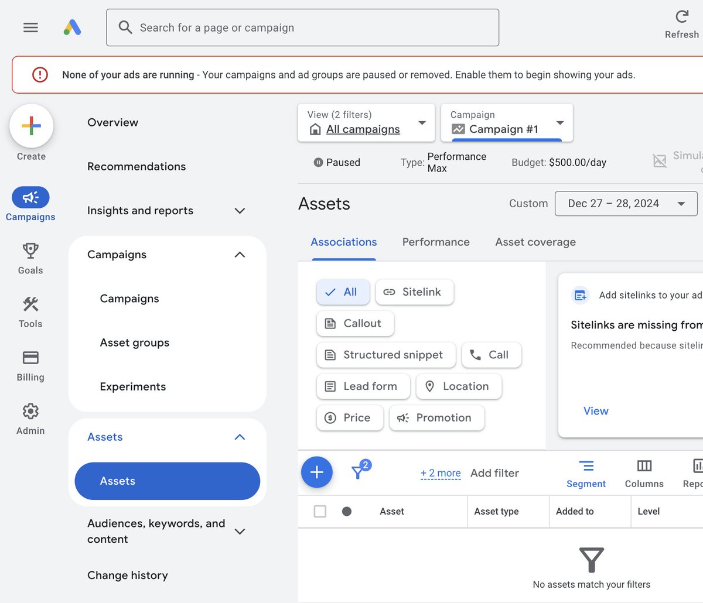This screenshot has height=603, width=703.
Task: Collapse the Assets section chevron
Action: [x=240, y=437]
